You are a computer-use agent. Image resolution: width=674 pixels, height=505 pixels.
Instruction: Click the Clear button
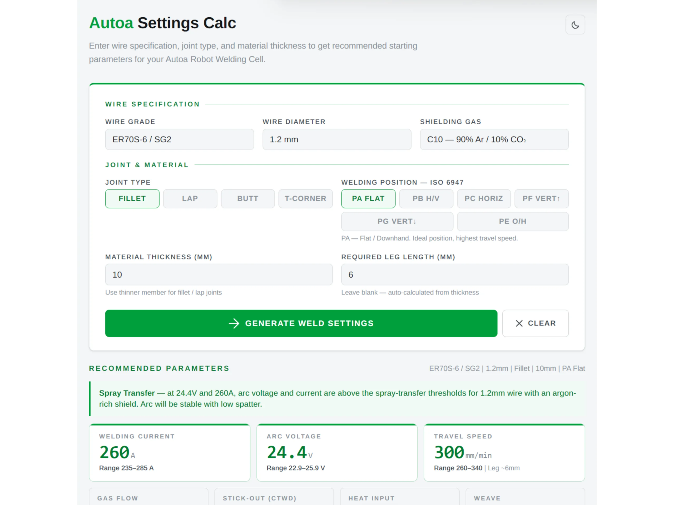pyautogui.click(x=535, y=323)
